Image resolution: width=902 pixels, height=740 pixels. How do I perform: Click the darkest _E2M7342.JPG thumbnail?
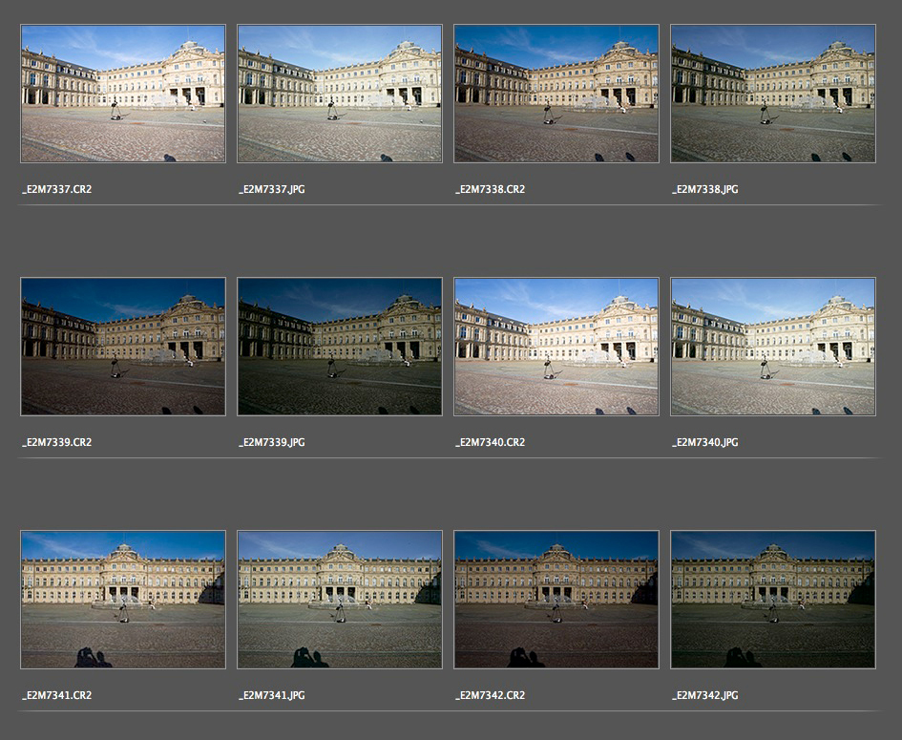pyautogui.click(x=773, y=600)
